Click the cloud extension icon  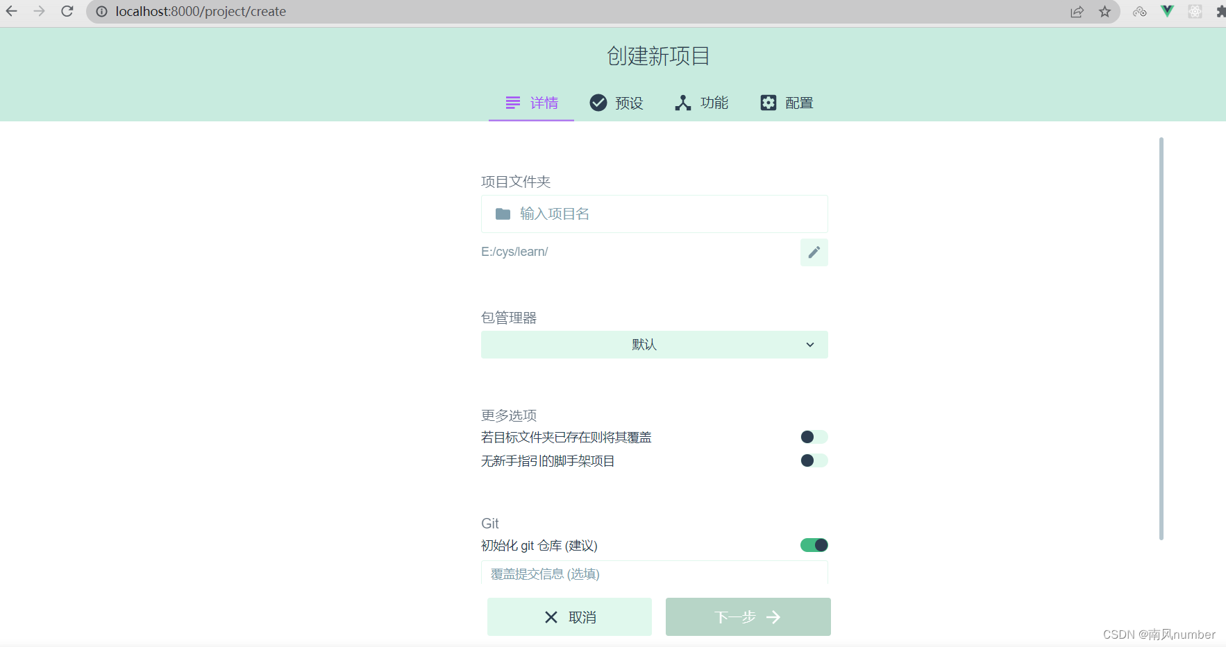click(1140, 12)
